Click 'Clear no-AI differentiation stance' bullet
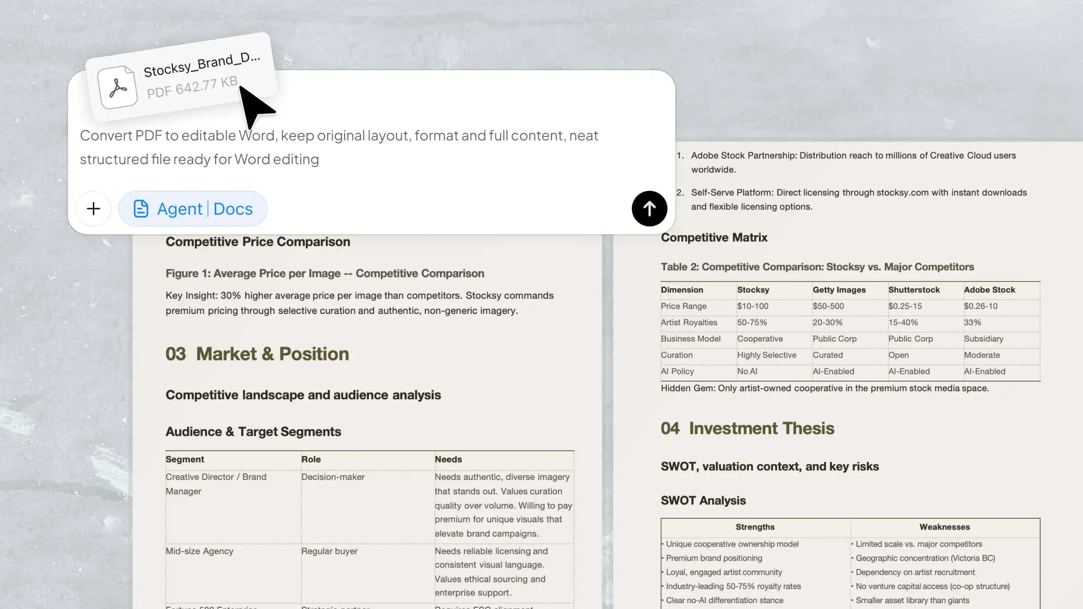 [724, 600]
